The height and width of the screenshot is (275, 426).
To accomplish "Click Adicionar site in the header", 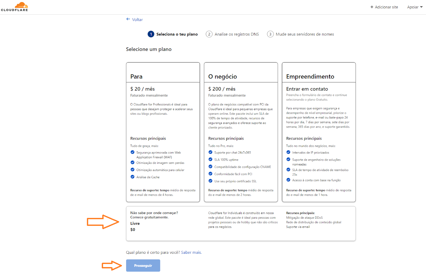I will [x=384, y=7].
